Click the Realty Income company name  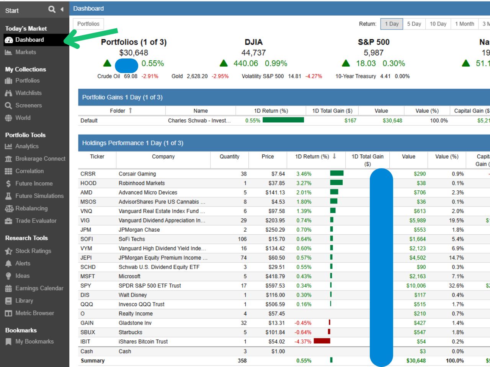tap(136, 313)
